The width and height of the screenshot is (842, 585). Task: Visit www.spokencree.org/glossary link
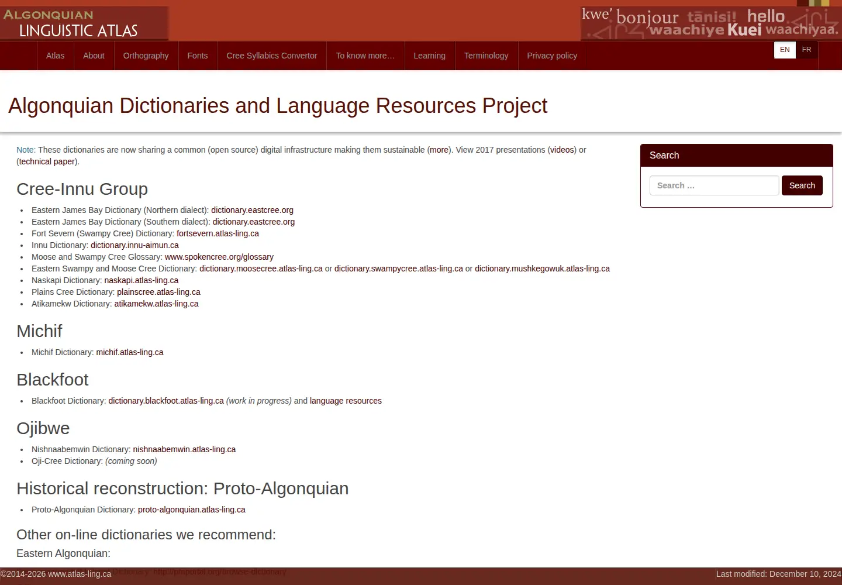click(x=219, y=257)
